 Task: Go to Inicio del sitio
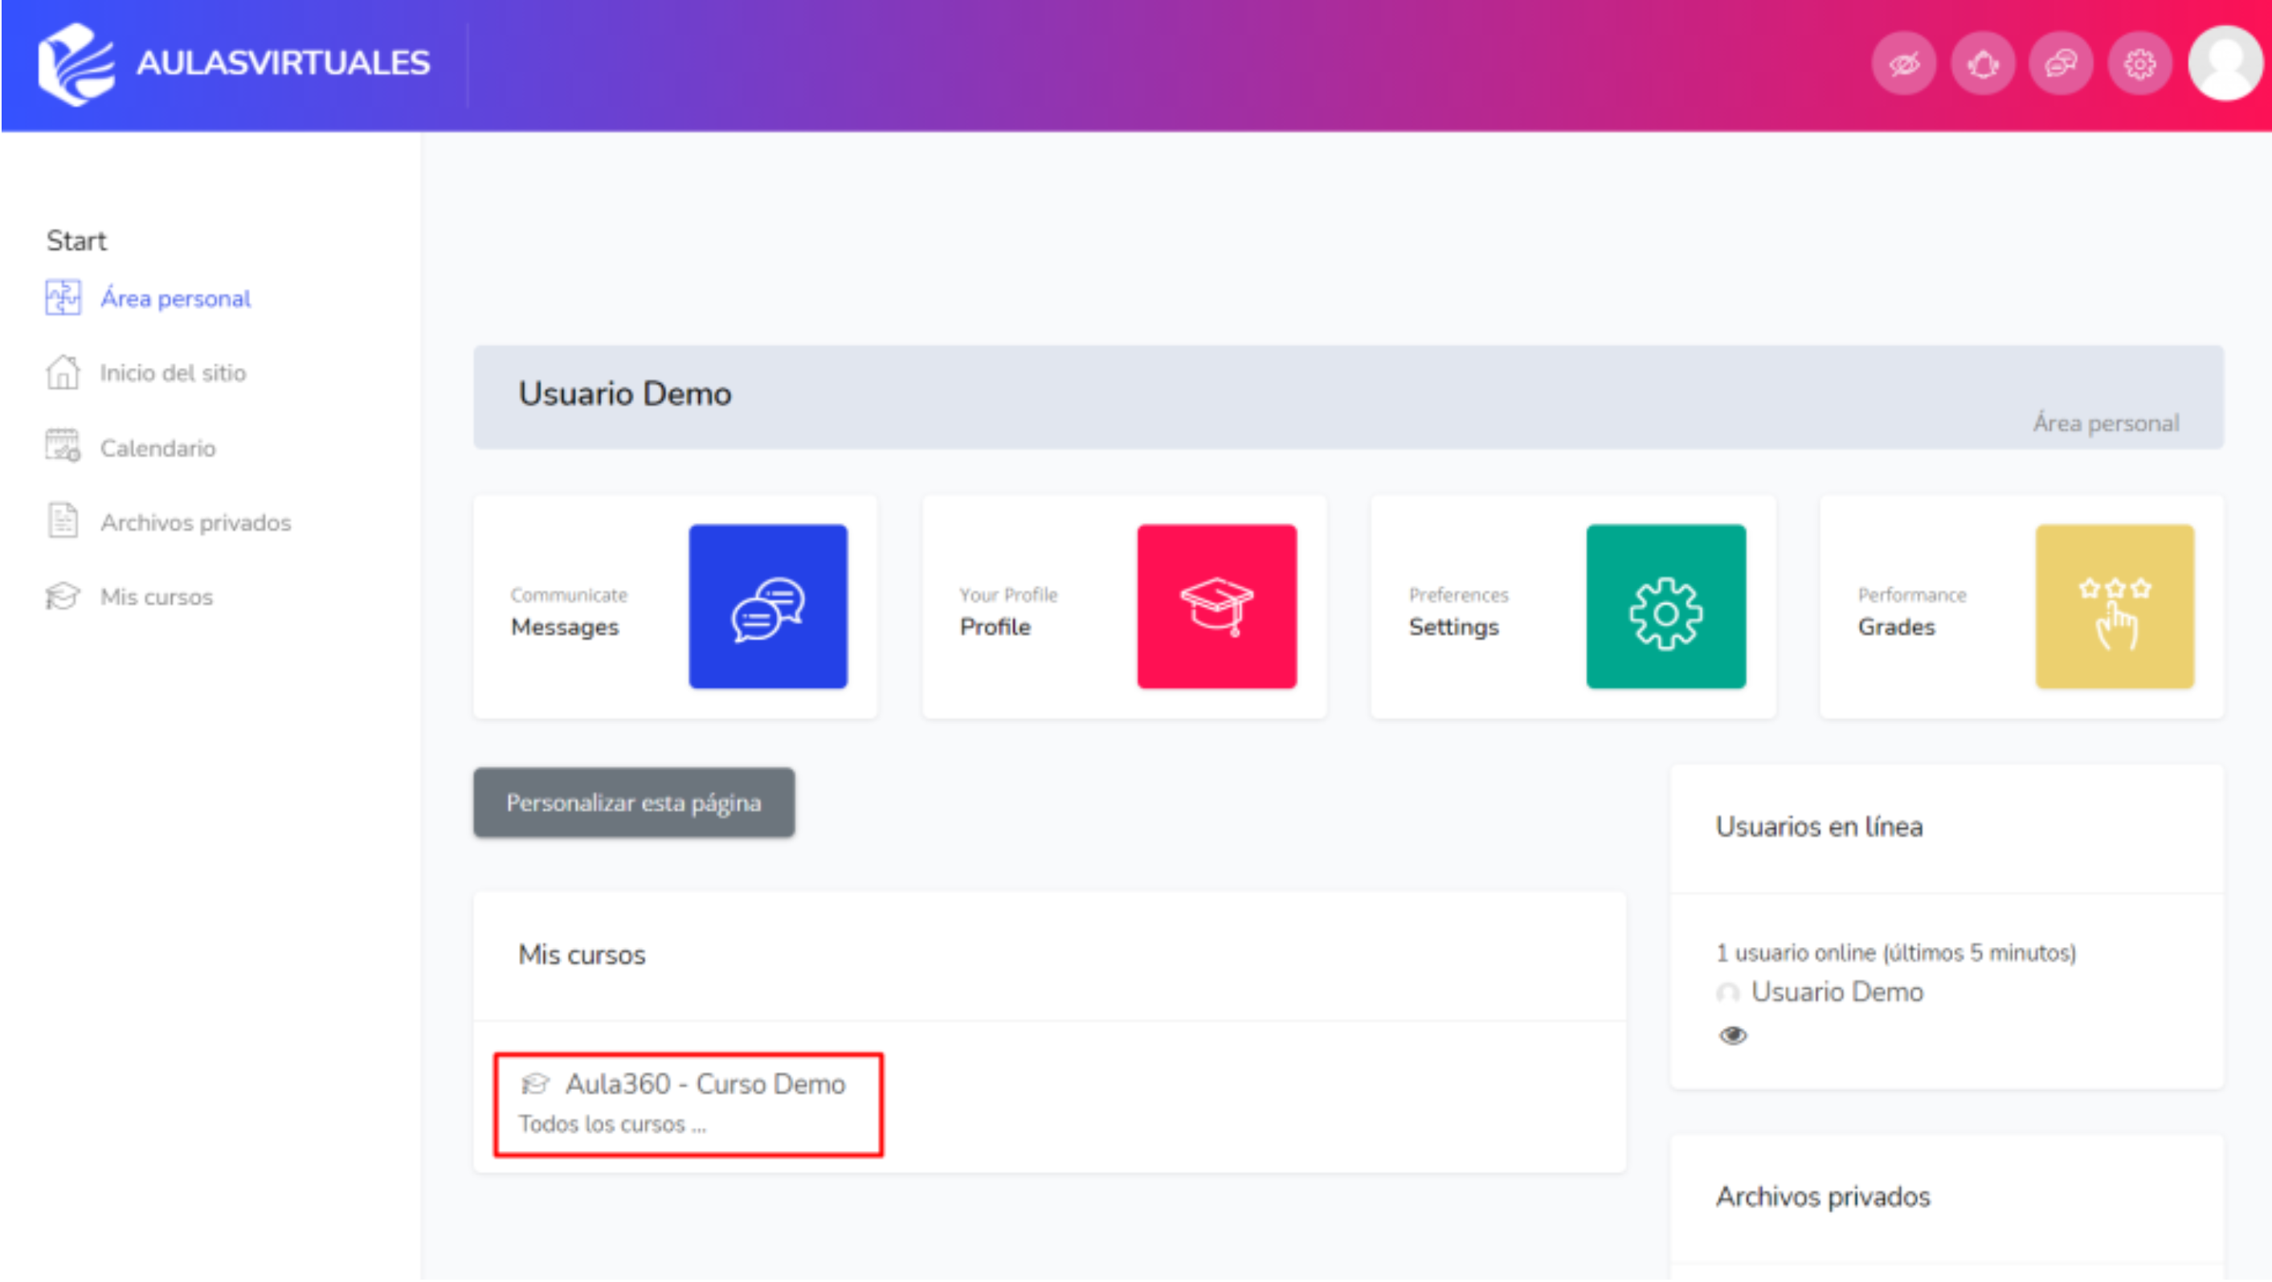tap(172, 373)
